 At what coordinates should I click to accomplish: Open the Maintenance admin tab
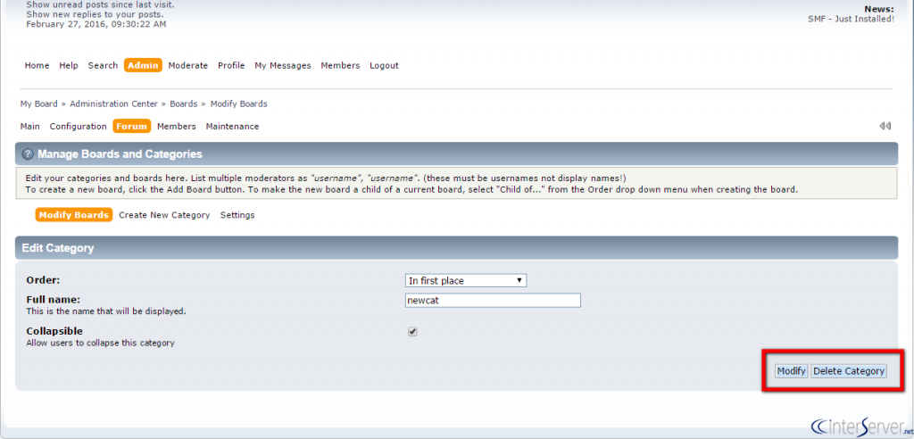click(x=232, y=126)
